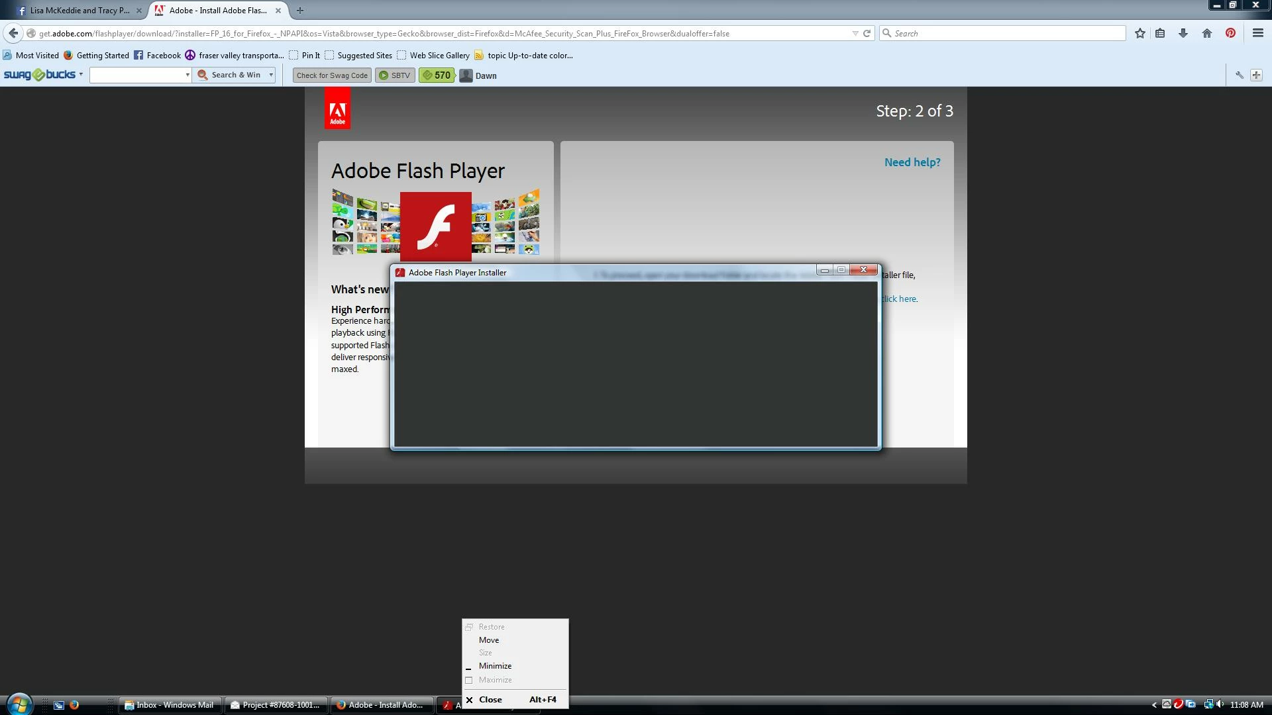Image resolution: width=1272 pixels, height=715 pixels.
Task: Click the Pinterest toolbar icon
Action: coord(1230,33)
